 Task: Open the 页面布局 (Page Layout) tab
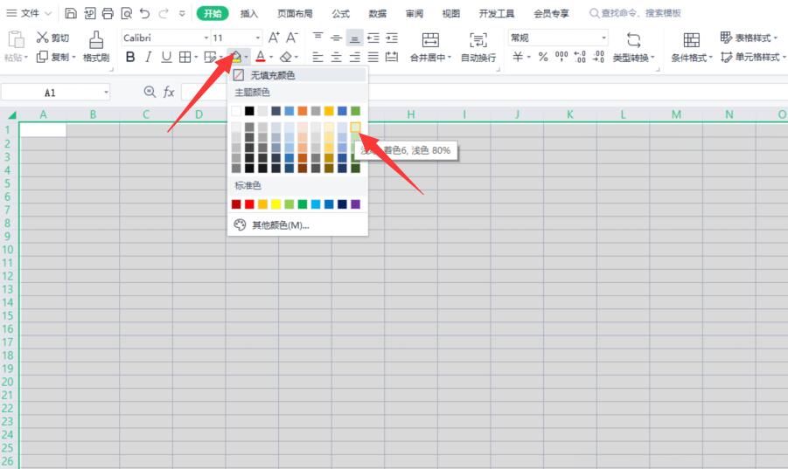(x=294, y=13)
